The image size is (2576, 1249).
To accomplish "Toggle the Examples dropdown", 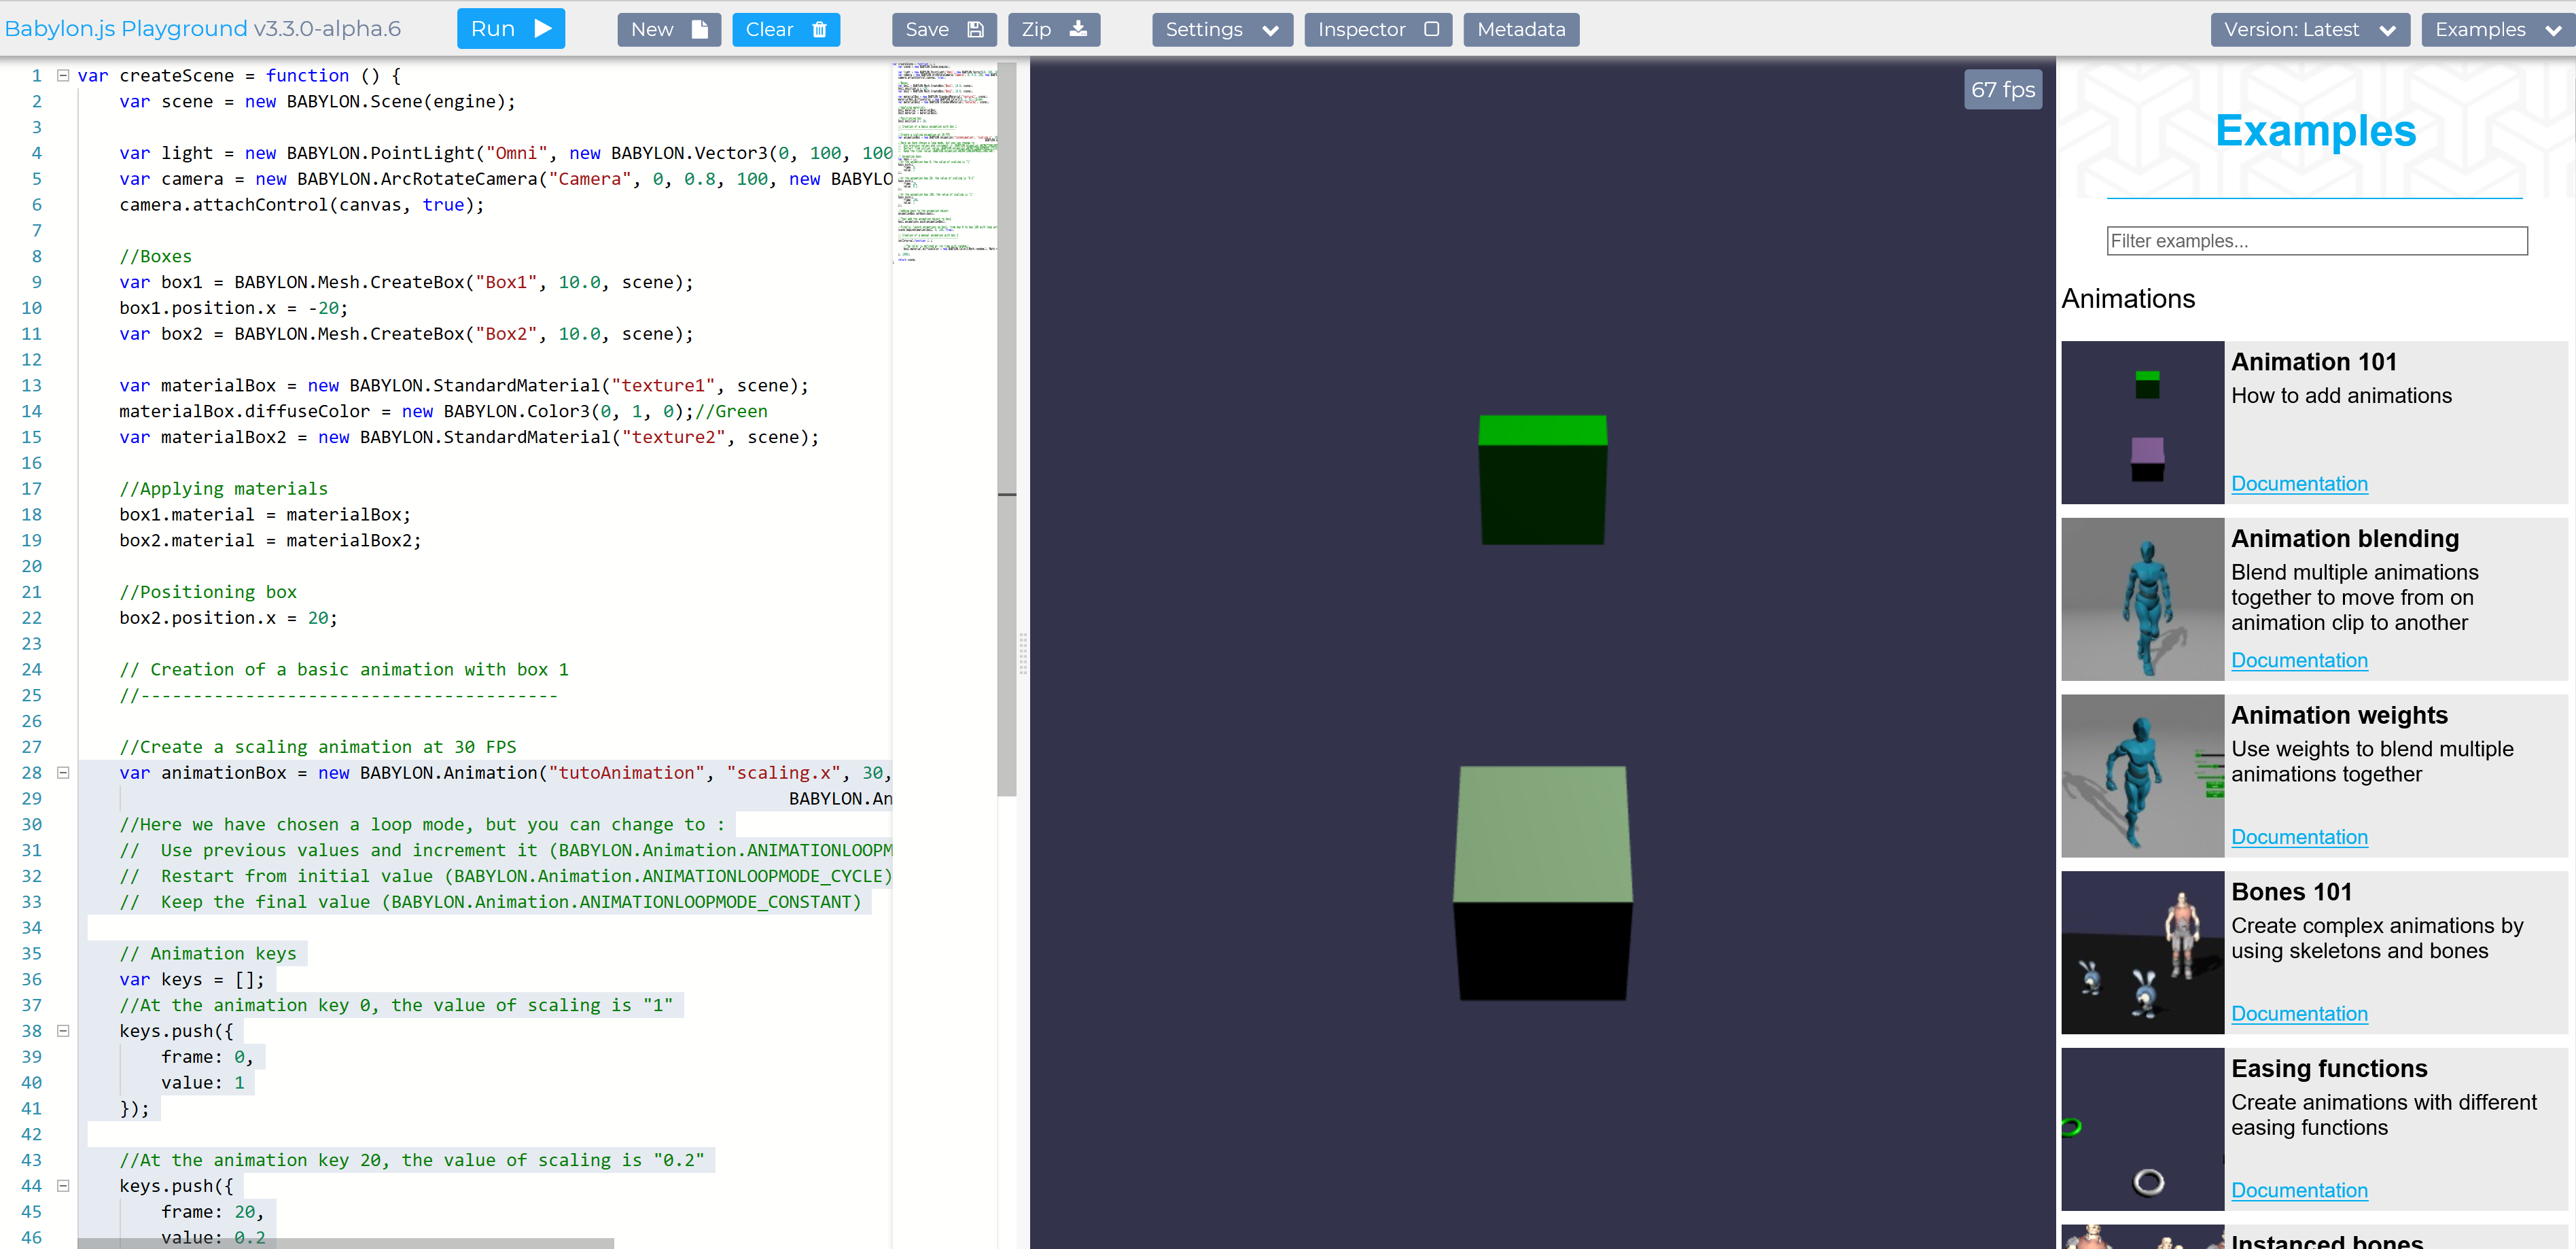I will [x=2497, y=29].
